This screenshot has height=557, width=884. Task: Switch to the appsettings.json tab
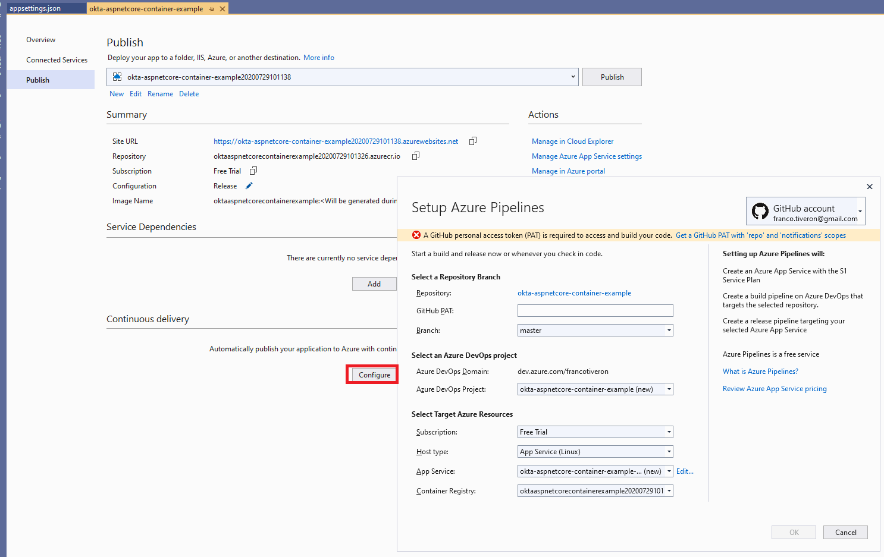coord(35,8)
